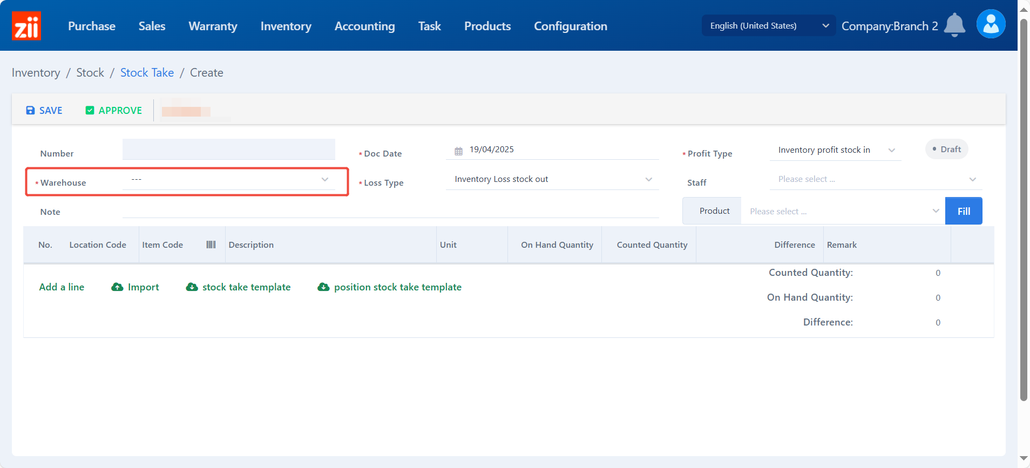
Task: Expand the Warehouse dropdown
Action: coord(229,179)
